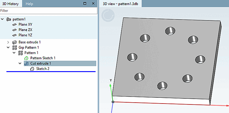This screenshot has width=229, height=113.
Task: Select the Base extrude 1 label
Action: (30, 42)
